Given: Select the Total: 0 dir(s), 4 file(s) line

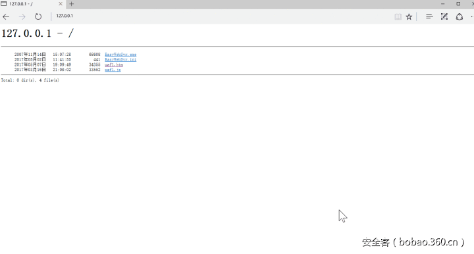Looking at the screenshot, I should point(30,80).
